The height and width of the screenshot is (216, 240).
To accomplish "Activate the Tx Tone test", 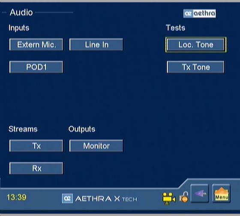I will click(x=195, y=67).
